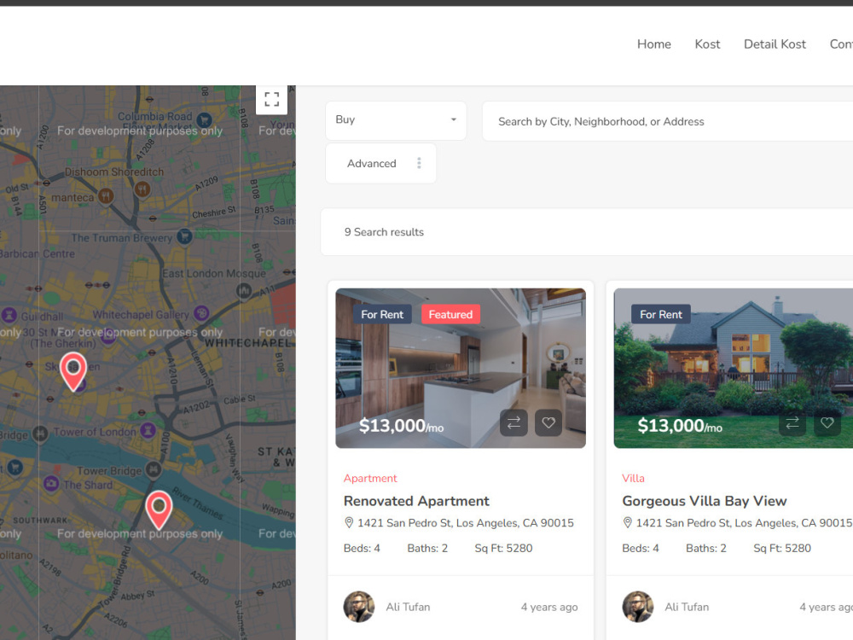
Task: Click the For Rent badge on Renovated Apartment
Action: (382, 315)
